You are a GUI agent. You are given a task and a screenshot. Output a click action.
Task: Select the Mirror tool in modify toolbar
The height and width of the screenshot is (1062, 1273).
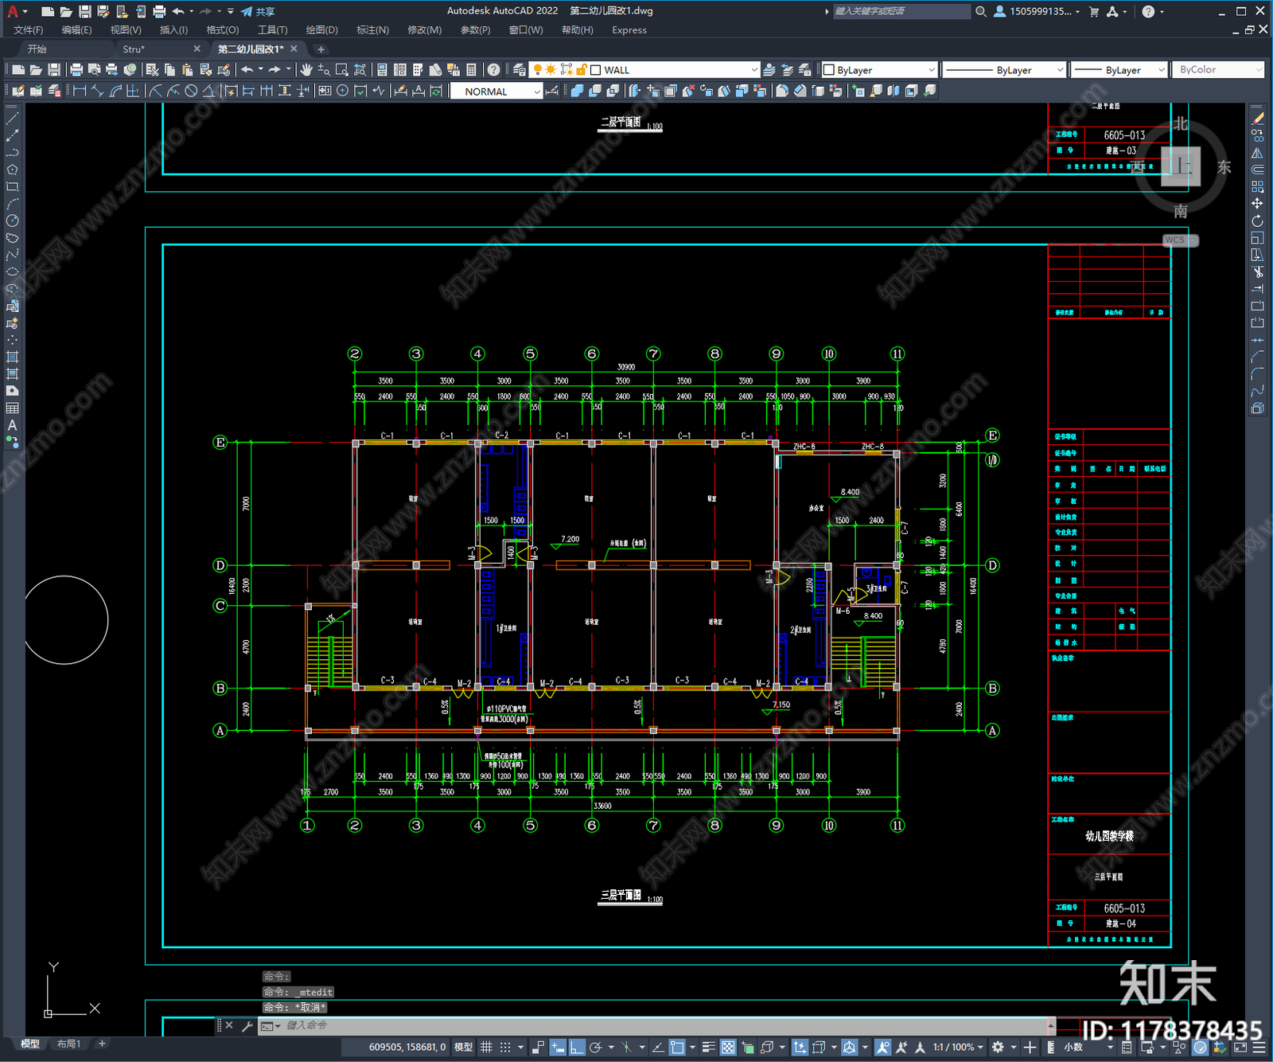pos(1258,153)
